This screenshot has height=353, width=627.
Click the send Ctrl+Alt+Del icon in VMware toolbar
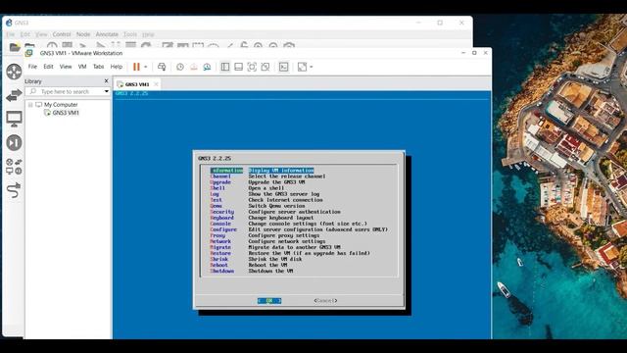pos(162,67)
